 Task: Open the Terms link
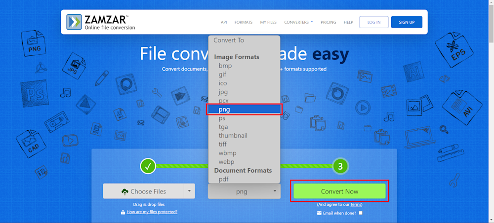[x=356, y=204]
